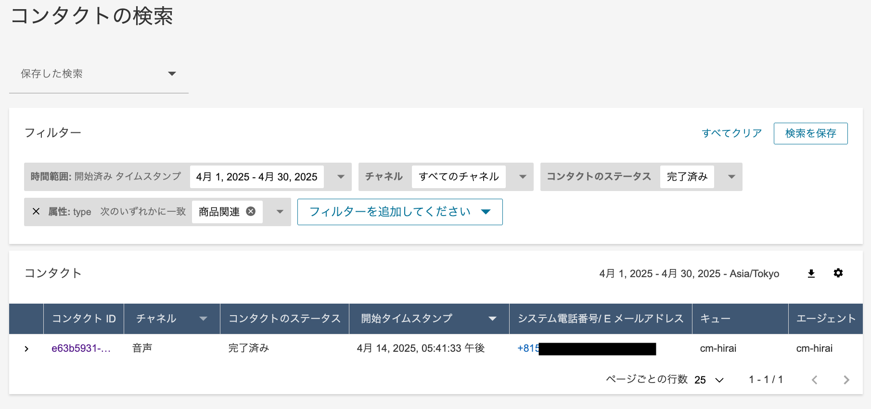
Task: Open contact ID e63b5931 link
Action: pos(81,348)
